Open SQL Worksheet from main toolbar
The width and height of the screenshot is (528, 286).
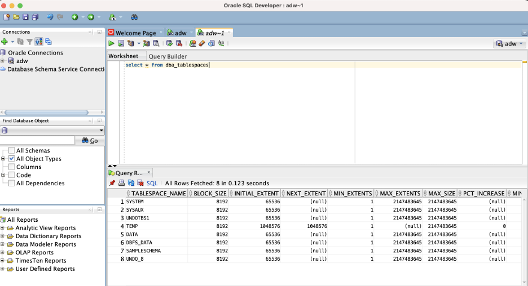(x=113, y=17)
